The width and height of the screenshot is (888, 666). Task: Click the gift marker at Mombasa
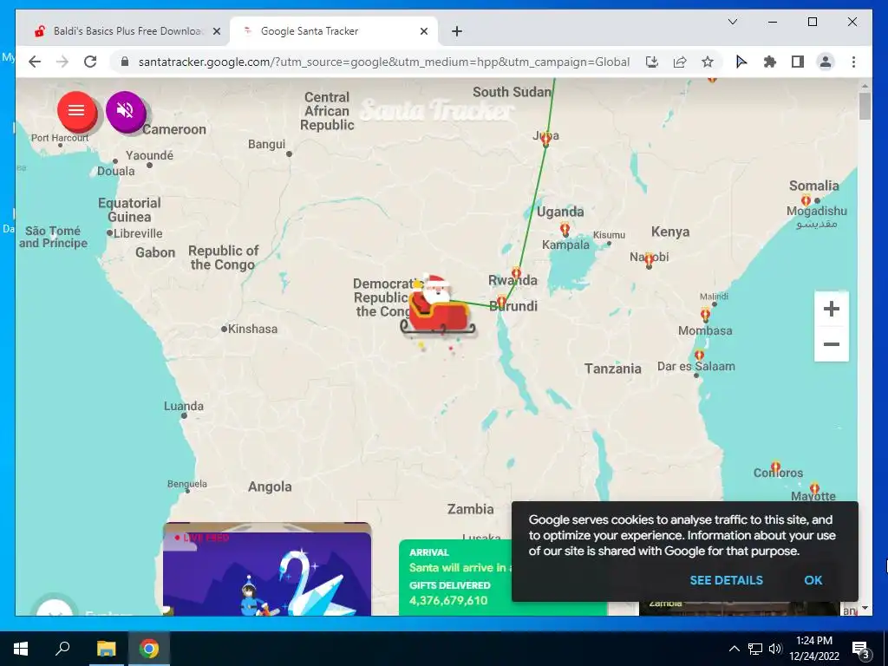[705, 314]
